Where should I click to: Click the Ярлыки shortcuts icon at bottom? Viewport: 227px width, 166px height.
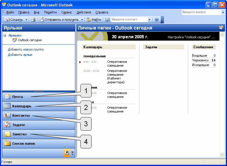click(67, 153)
